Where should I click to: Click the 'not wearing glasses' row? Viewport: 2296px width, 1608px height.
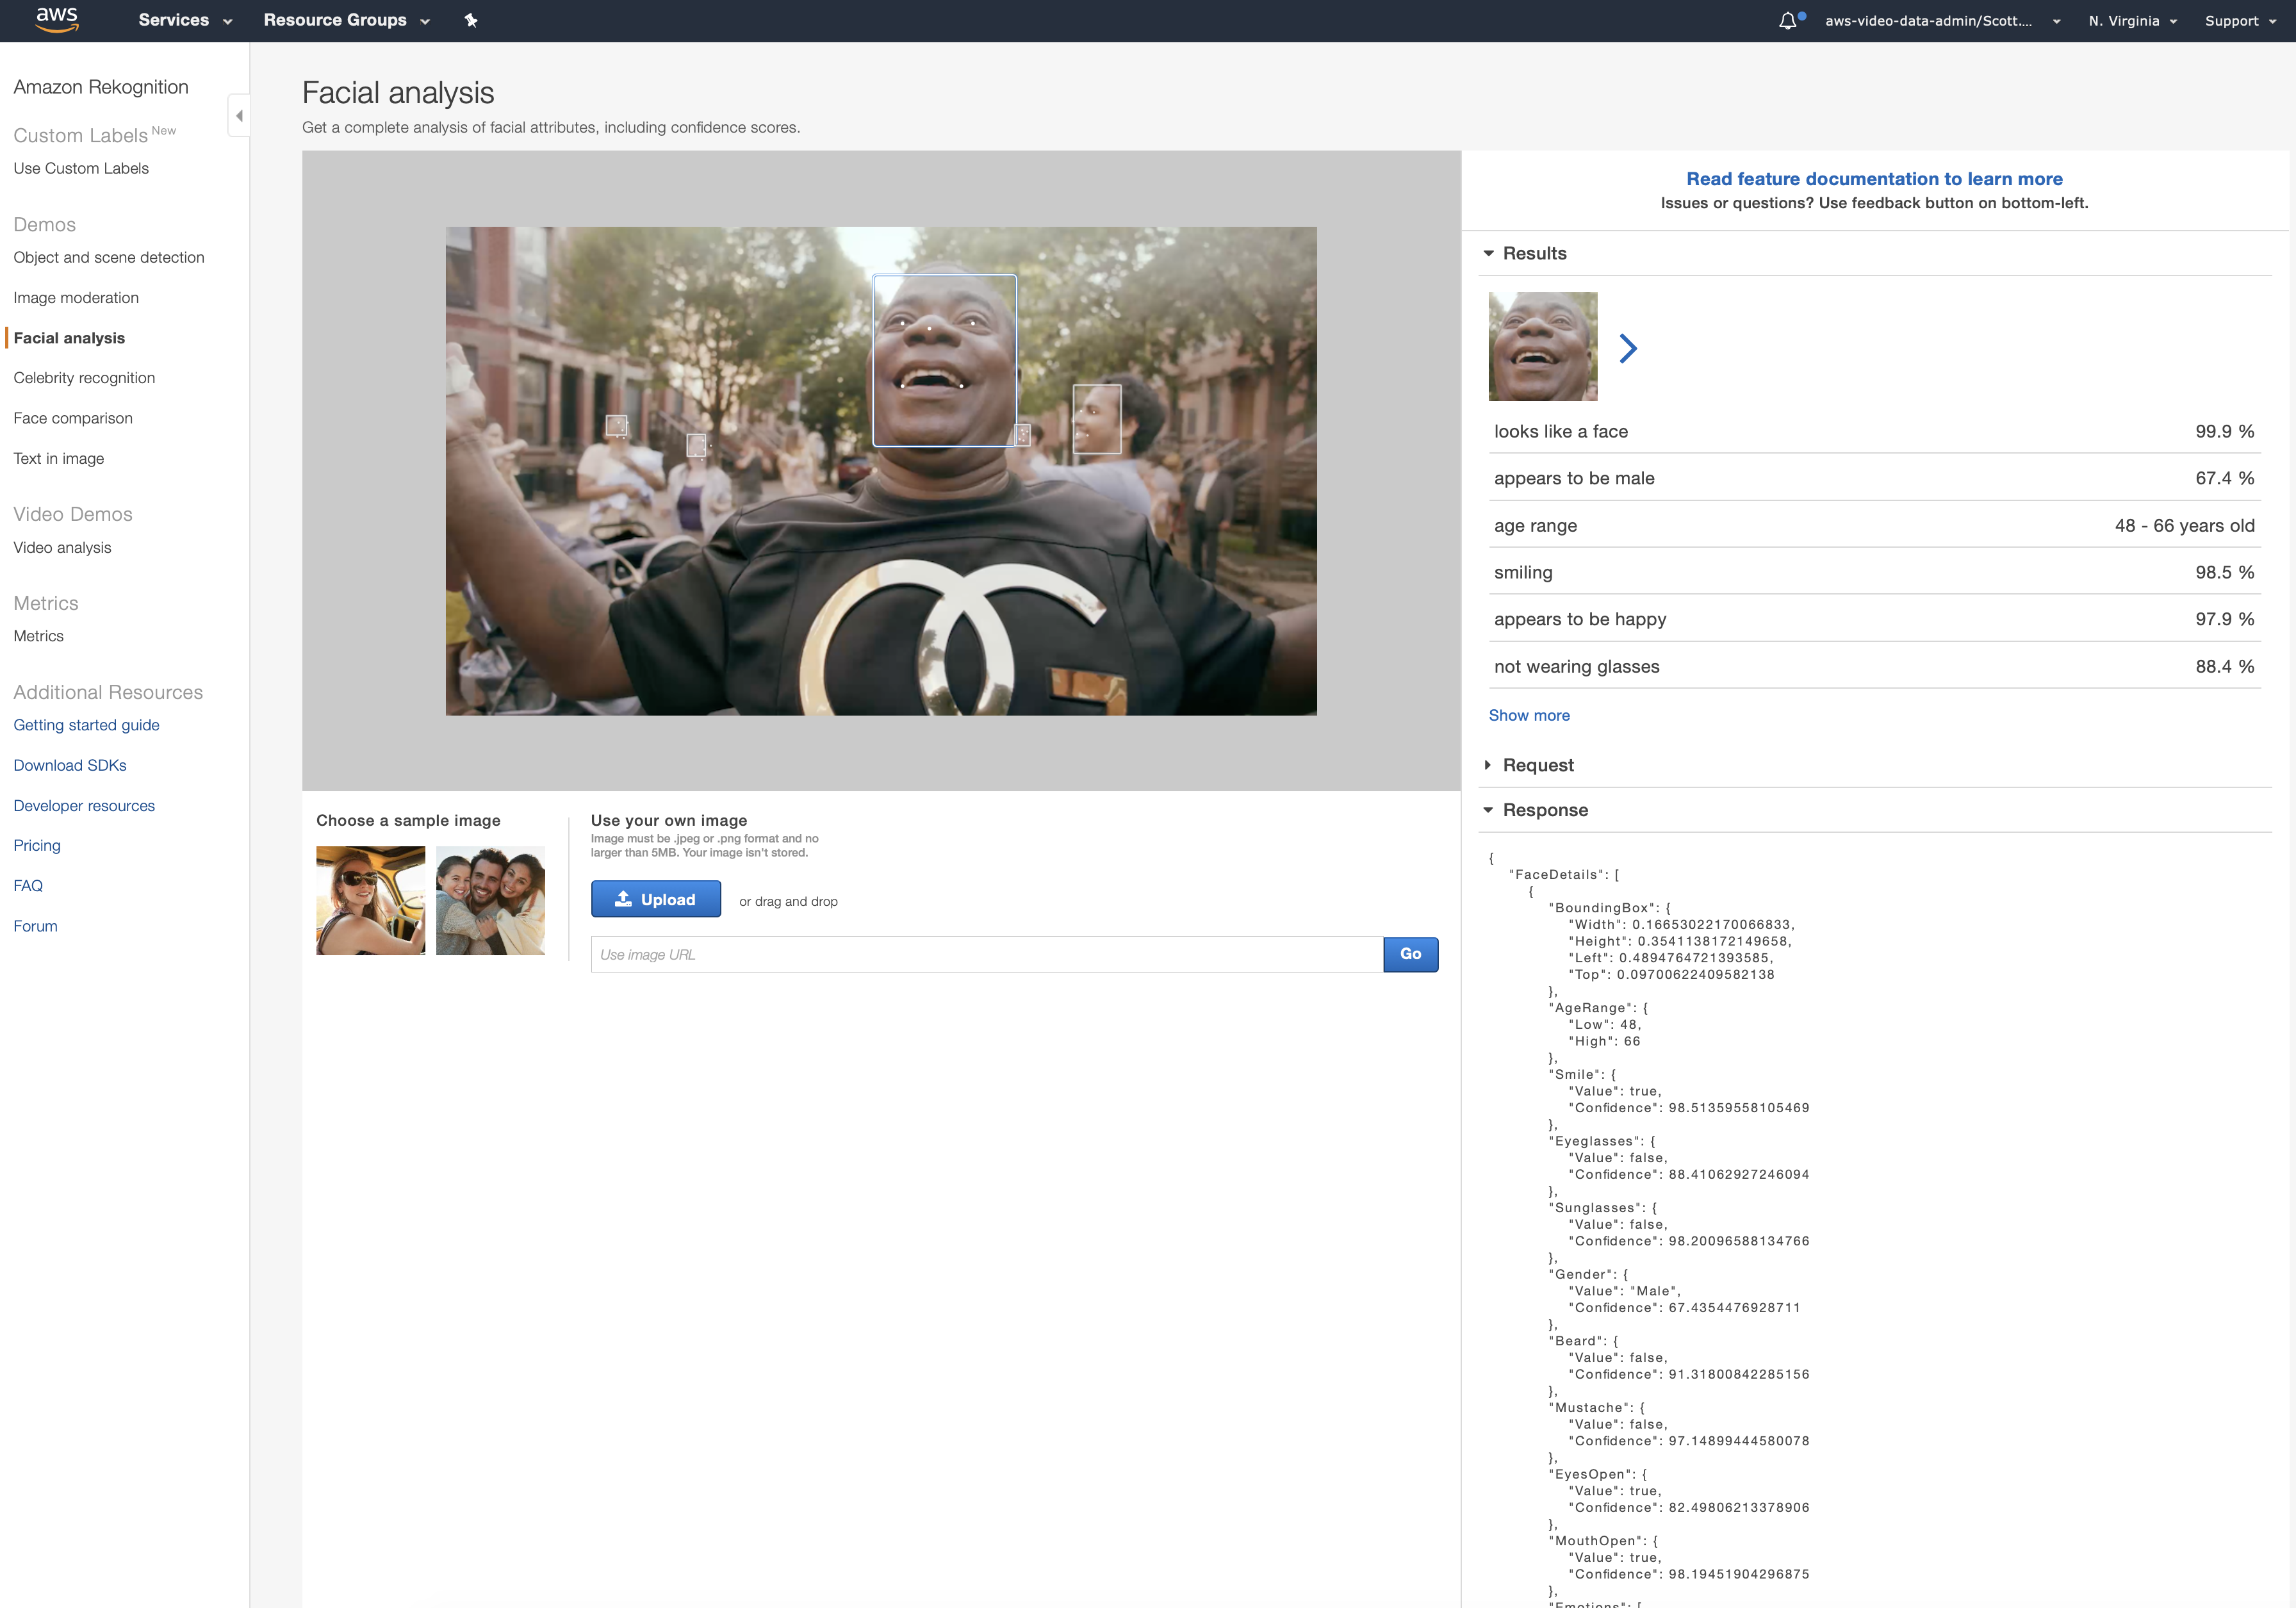pos(1874,666)
